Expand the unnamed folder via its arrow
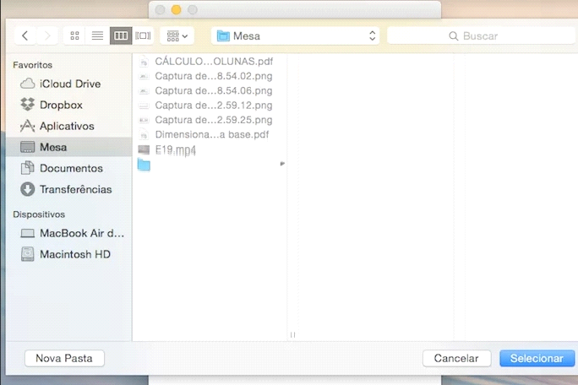Screen dimensions: 578x385 point(282,164)
